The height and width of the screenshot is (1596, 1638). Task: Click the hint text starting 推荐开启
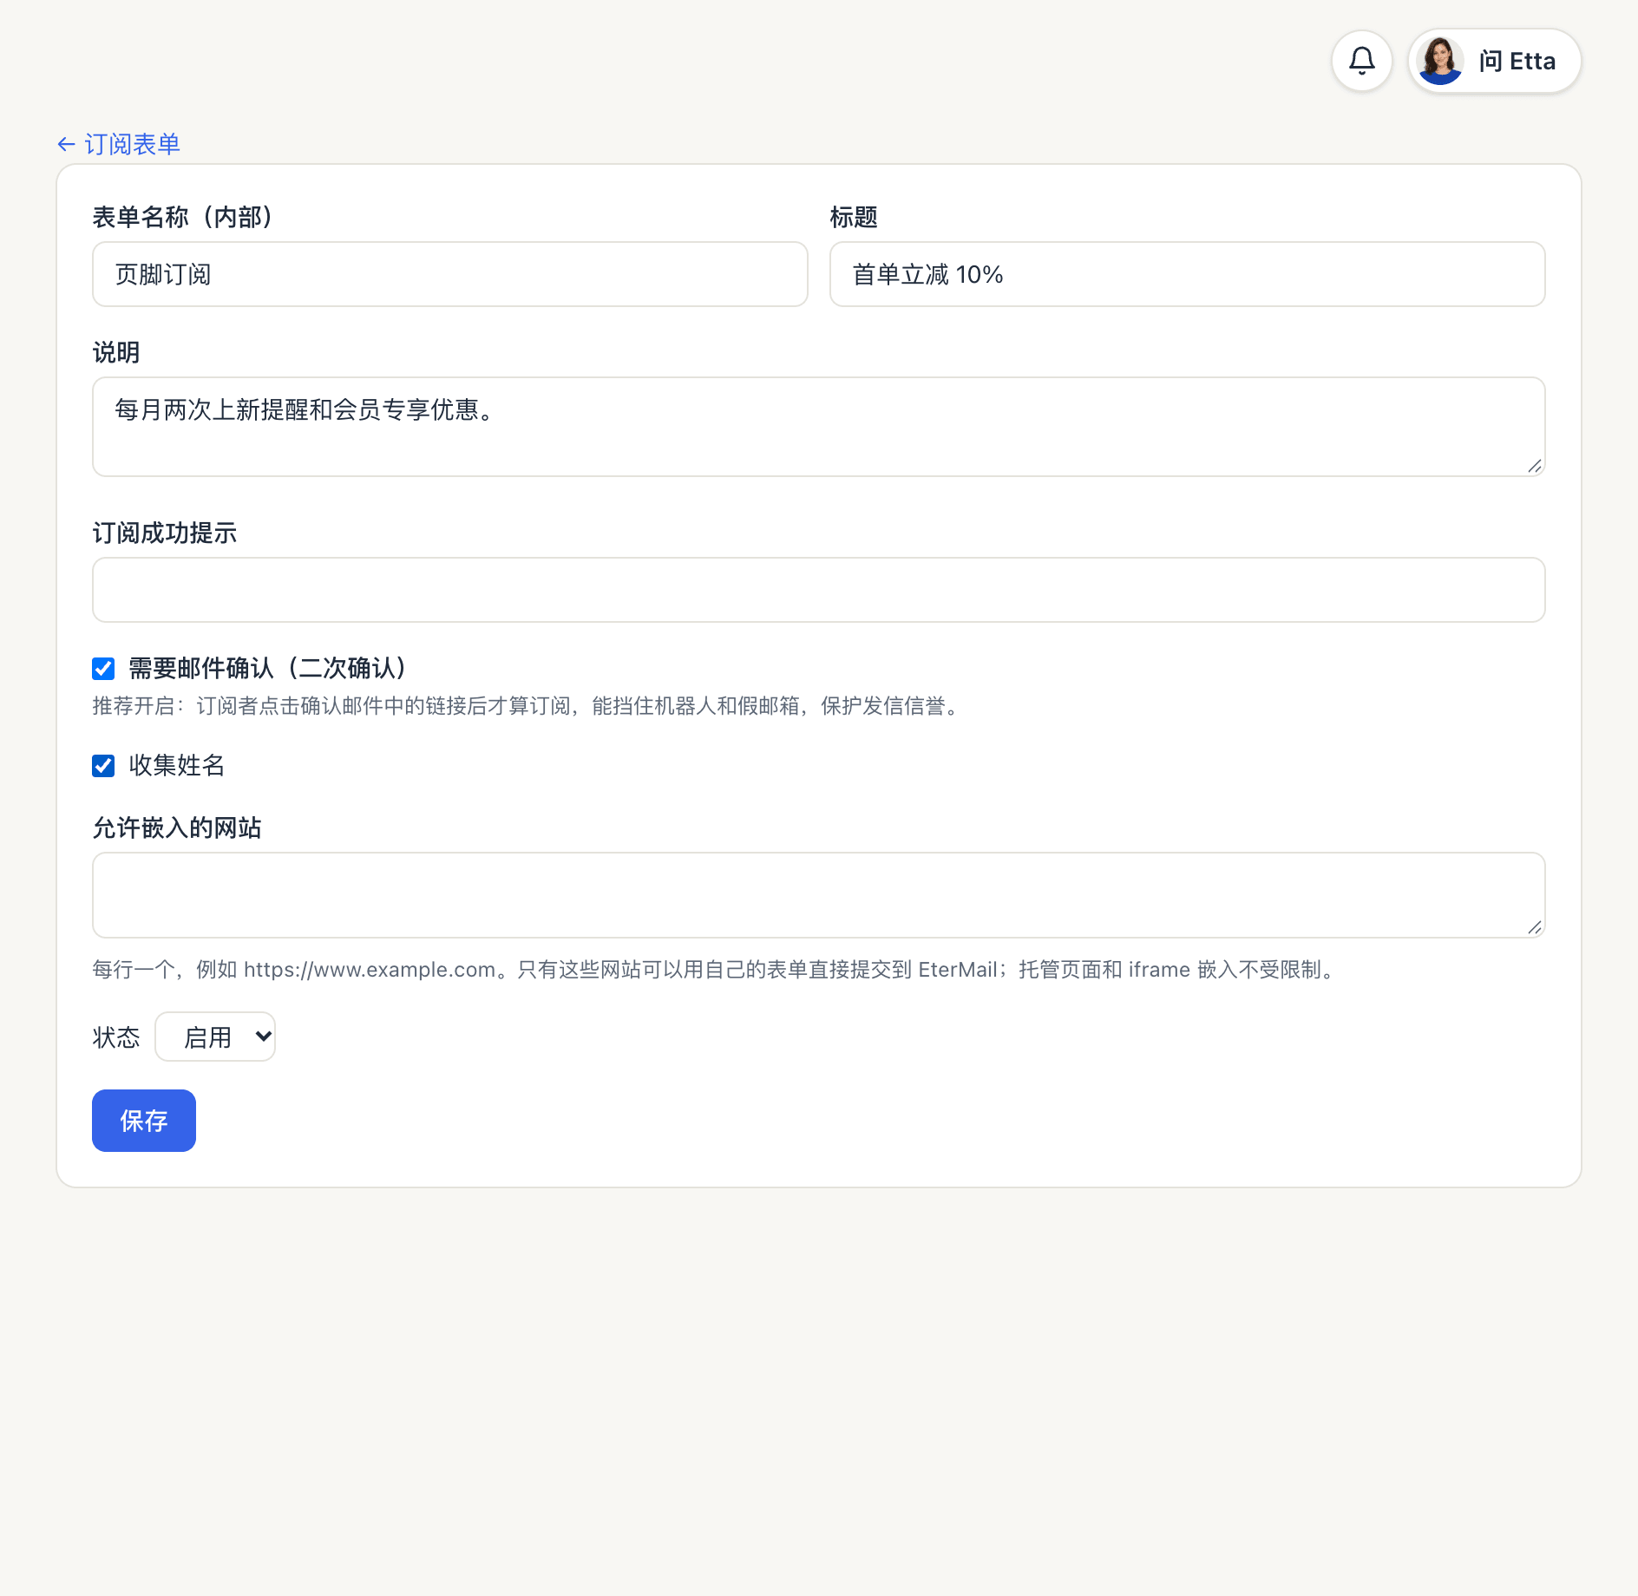tap(527, 706)
